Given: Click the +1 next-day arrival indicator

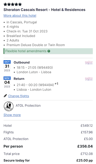Looking at the screenshot, I should tap(56, 84).
